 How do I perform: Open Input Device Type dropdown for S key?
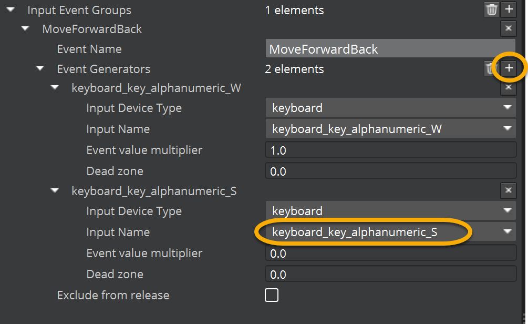click(x=390, y=211)
